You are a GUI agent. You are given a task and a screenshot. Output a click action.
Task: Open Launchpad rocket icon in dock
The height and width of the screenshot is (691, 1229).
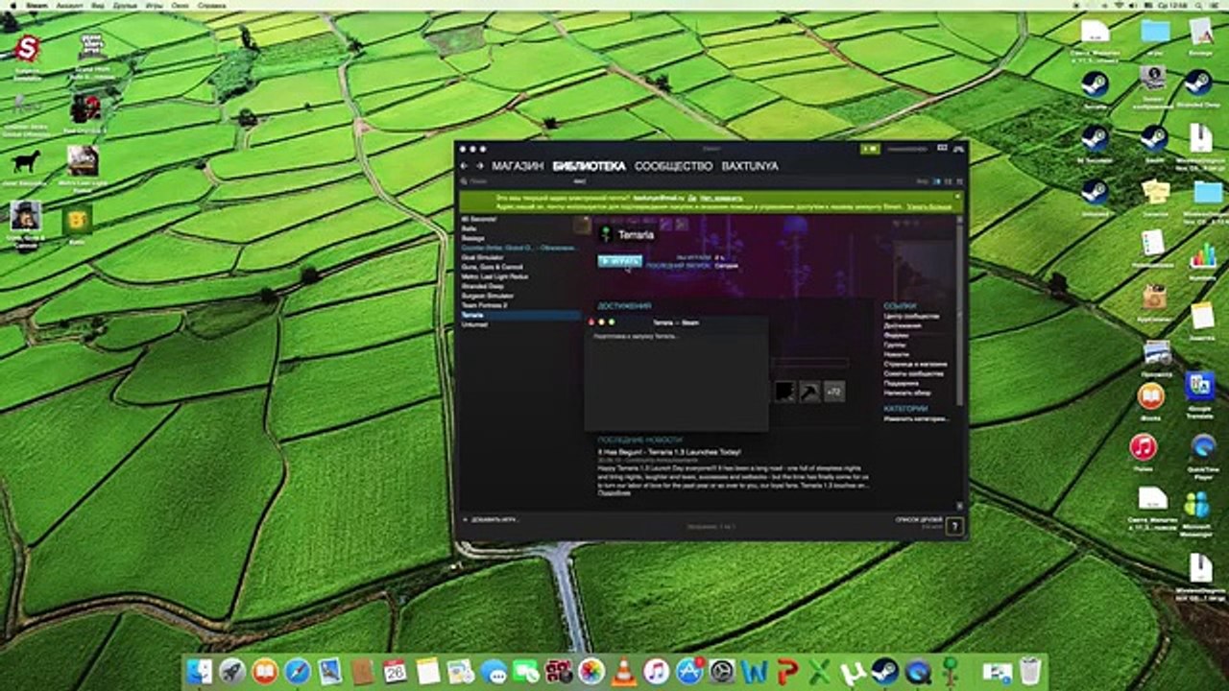(x=231, y=671)
